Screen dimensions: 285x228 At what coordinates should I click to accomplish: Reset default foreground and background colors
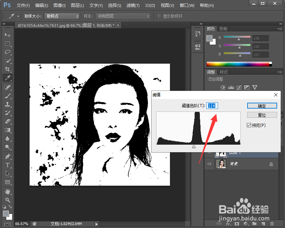tap(4, 207)
